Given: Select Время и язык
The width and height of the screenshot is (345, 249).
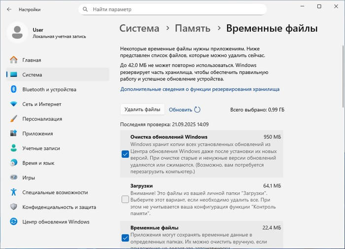Looking at the screenshot, I should point(58,163).
